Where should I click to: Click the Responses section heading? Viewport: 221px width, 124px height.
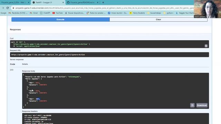15,30
